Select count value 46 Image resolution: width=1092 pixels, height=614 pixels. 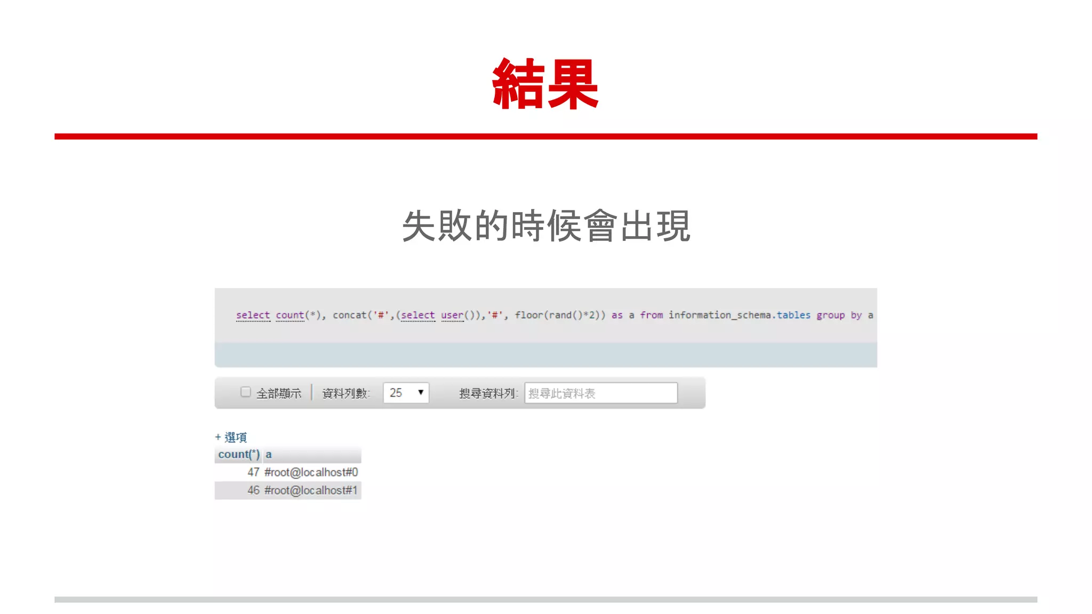253,490
